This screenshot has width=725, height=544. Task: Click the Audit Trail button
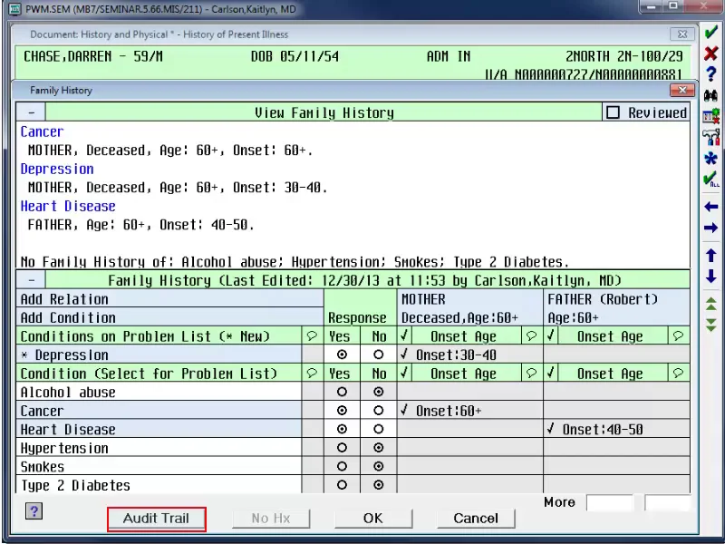click(156, 519)
